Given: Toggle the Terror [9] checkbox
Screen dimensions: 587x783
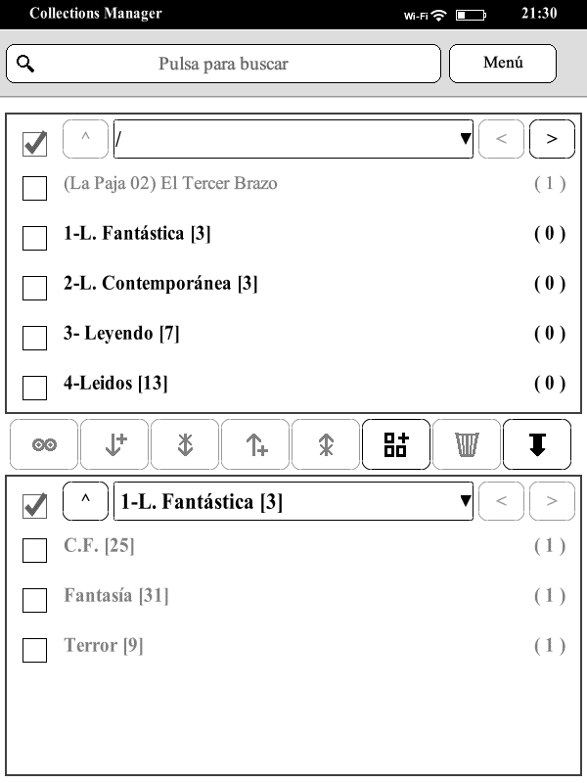Looking at the screenshot, I should tap(34, 650).
